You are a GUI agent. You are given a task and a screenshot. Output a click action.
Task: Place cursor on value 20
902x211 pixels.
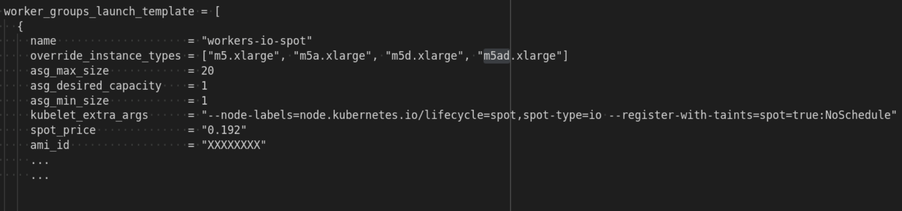(207, 71)
